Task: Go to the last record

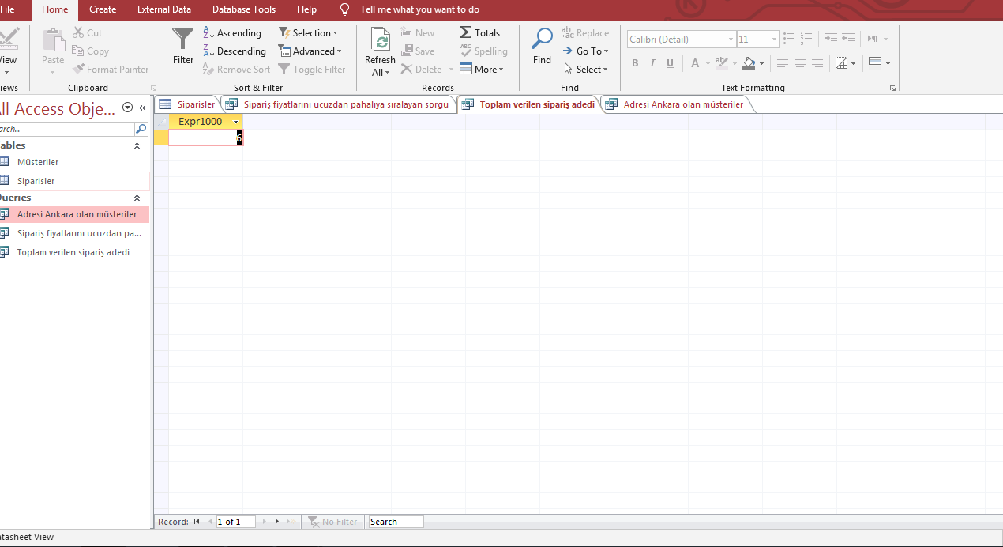Action: click(x=278, y=522)
